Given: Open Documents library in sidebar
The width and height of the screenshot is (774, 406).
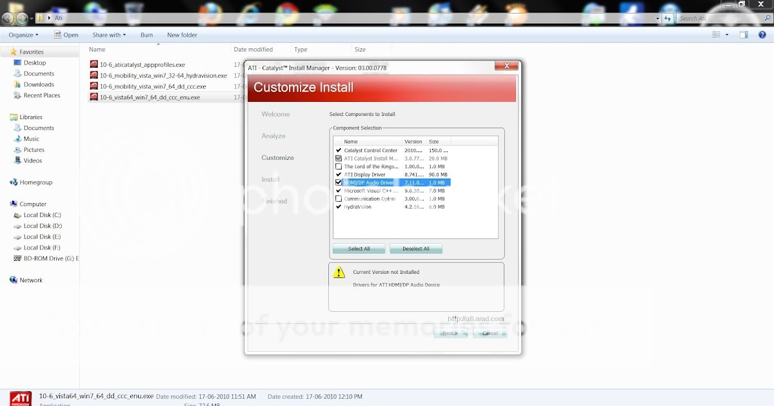Looking at the screenshot, I should point(39,128).
